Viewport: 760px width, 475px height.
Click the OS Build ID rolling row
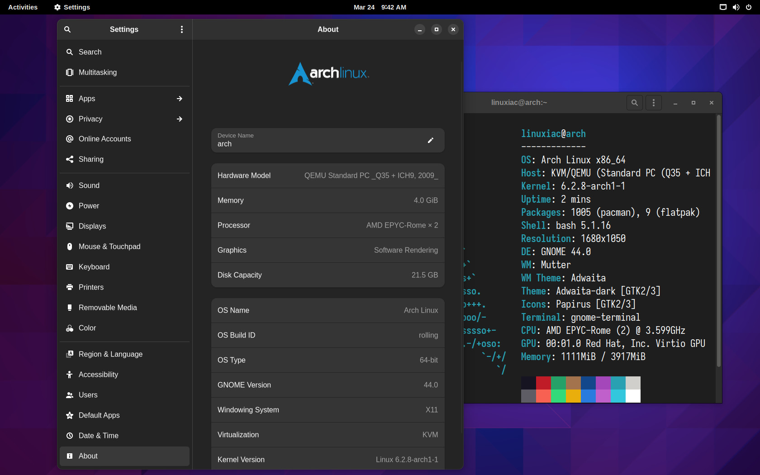tap(328, 335)
